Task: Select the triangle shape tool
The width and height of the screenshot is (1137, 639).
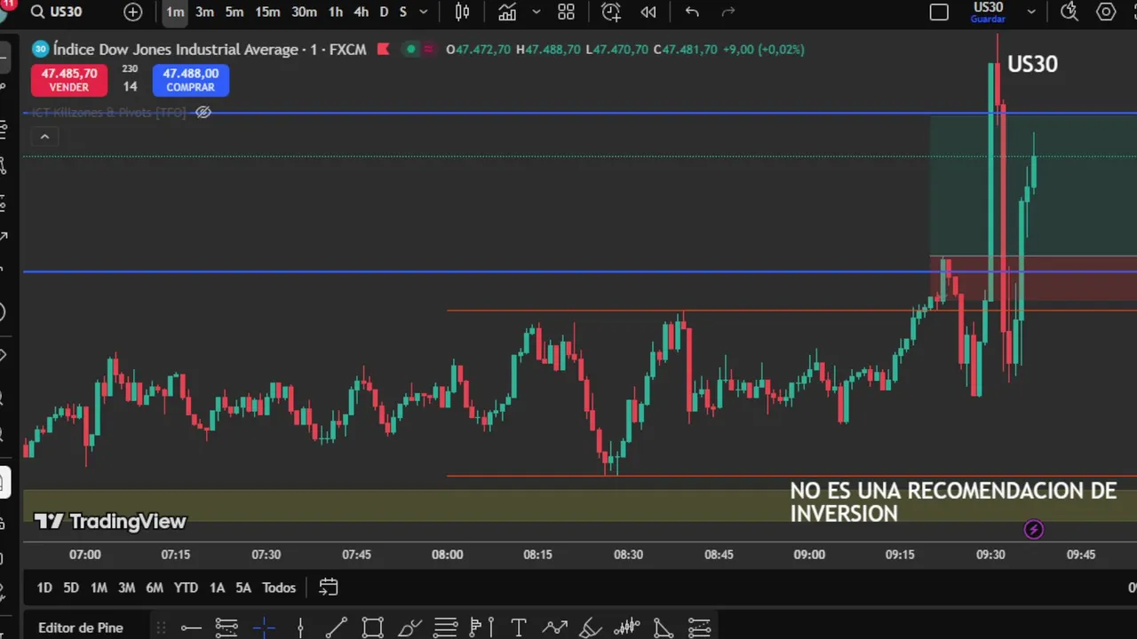Action: tap(663, 627)
